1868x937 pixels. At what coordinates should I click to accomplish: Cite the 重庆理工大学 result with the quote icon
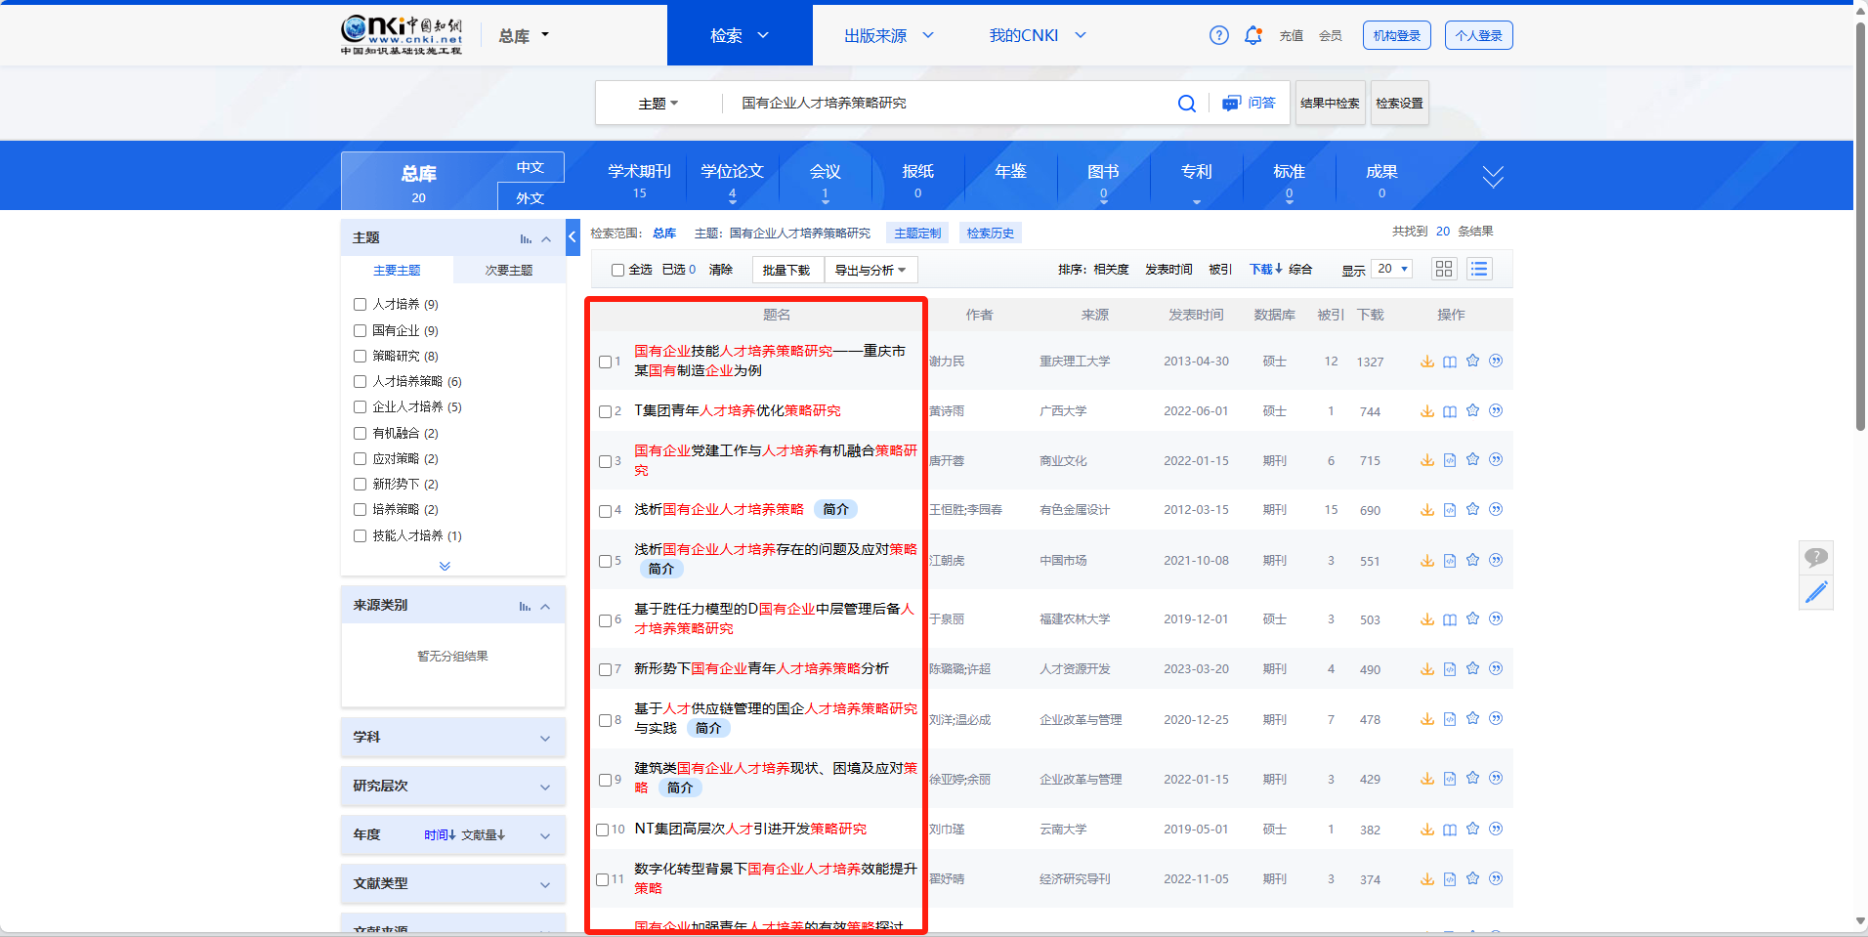coord(1496,361)
